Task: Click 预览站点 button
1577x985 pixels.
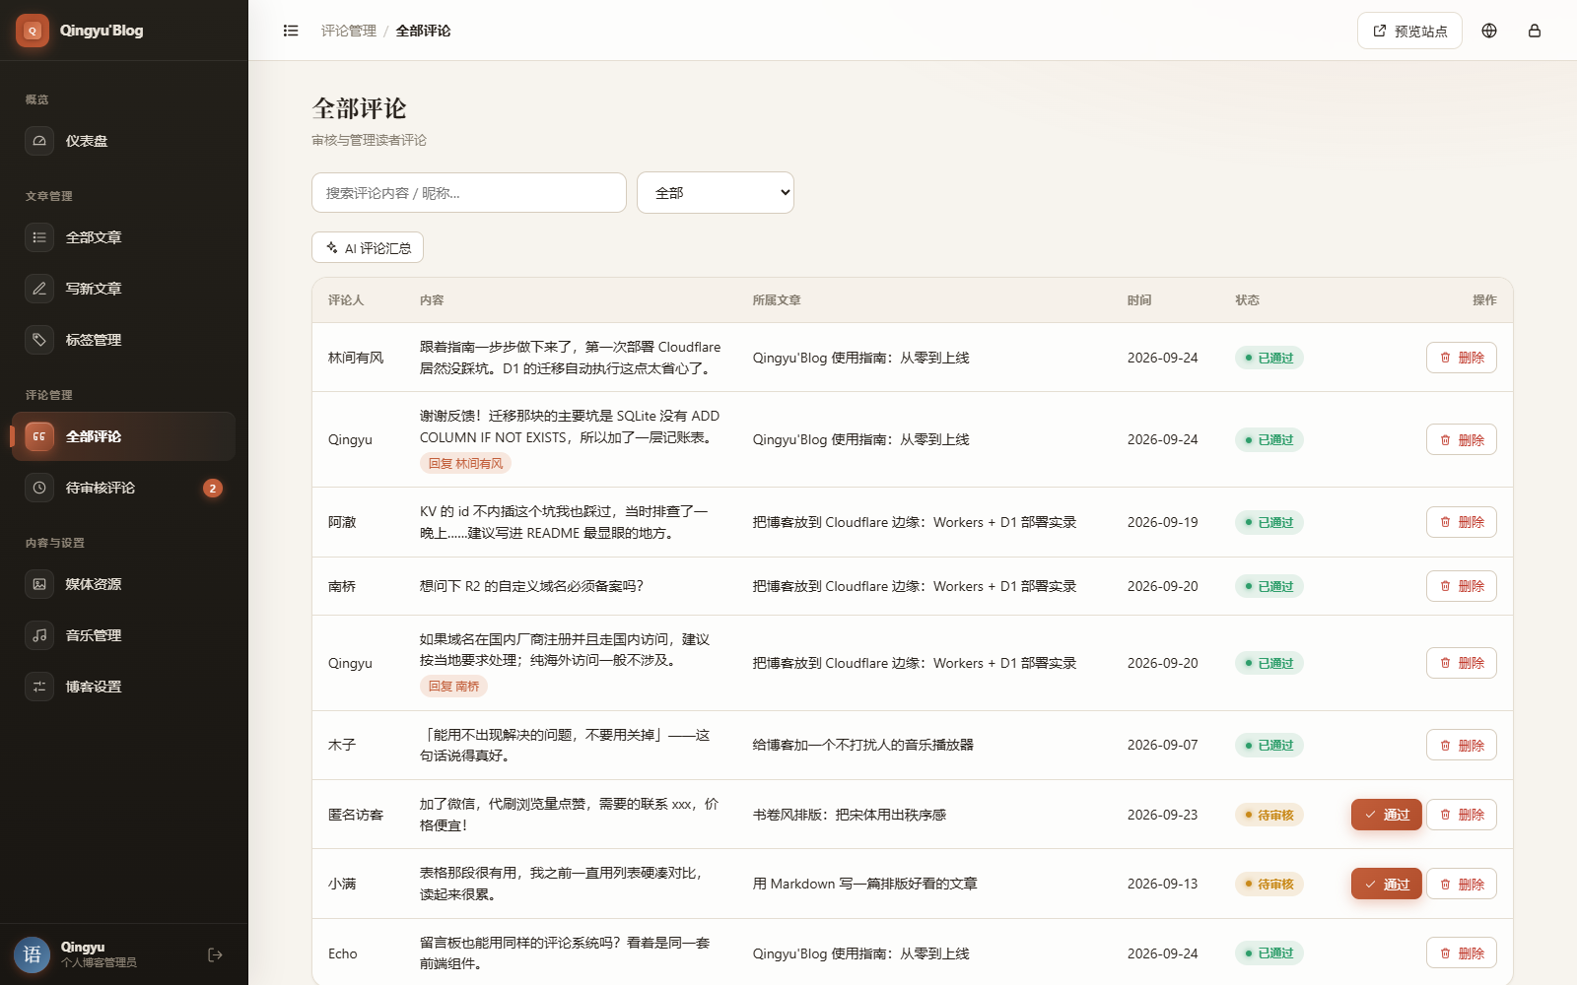Action: (1409, 31)
